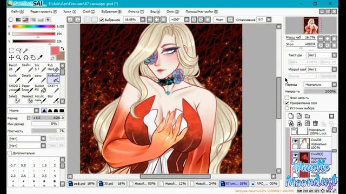Select the hand pan tool
Viewport: 346px width, 194px height.
pyautogui.click(x=33, y=58)
